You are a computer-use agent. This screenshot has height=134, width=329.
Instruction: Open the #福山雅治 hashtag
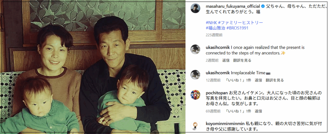pos(216,28)
